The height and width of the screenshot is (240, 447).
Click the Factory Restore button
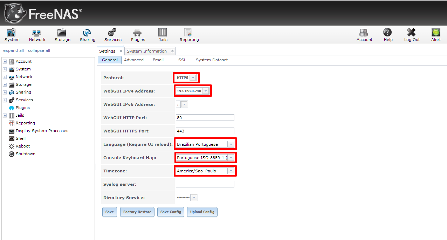click(137, 212)
